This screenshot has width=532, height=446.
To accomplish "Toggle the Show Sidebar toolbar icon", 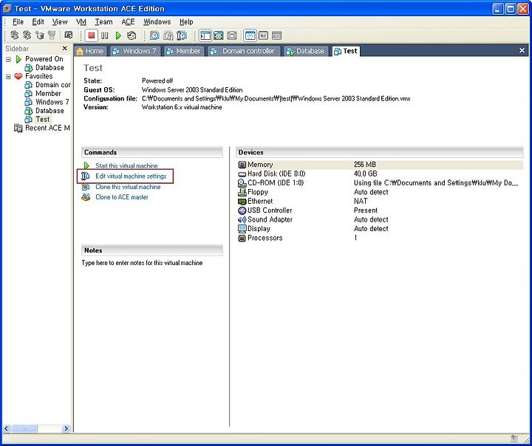I will click(x=205, y=35).
